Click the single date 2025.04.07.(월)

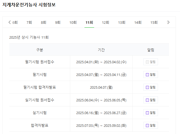pos(101,87)
